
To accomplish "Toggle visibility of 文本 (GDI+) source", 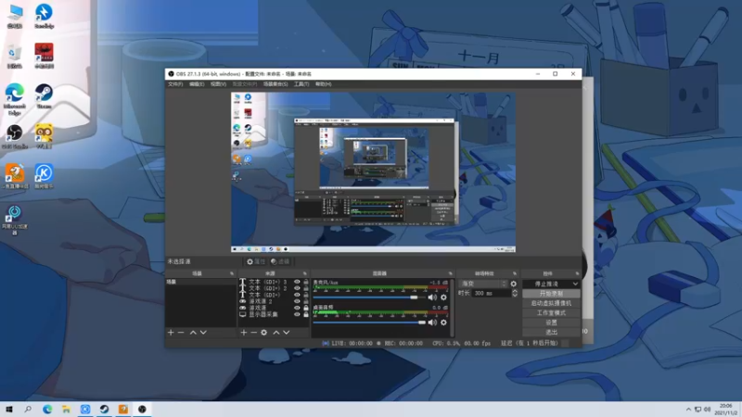I will tap(297, 295).
